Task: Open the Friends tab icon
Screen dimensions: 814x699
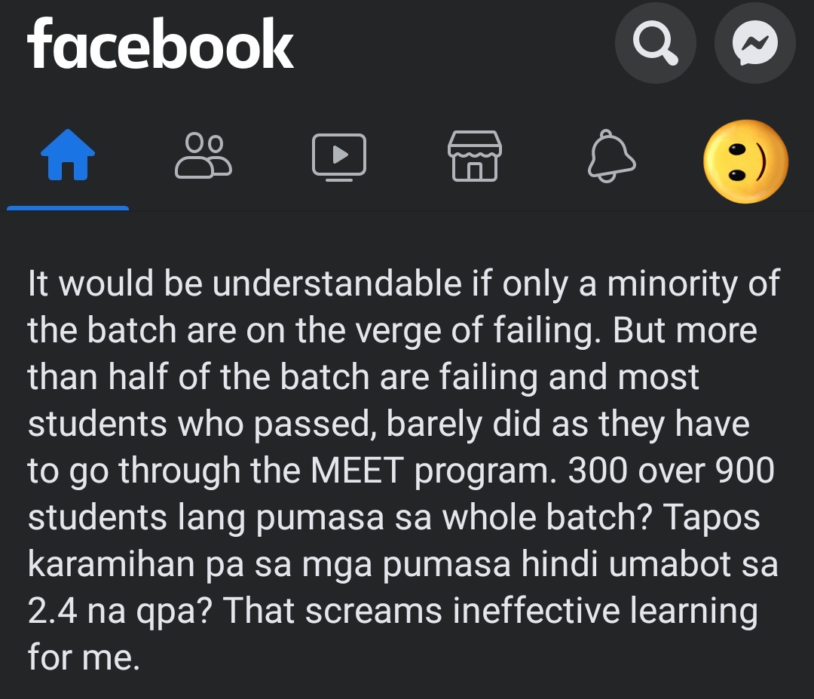Action: (x=203, y=155)
